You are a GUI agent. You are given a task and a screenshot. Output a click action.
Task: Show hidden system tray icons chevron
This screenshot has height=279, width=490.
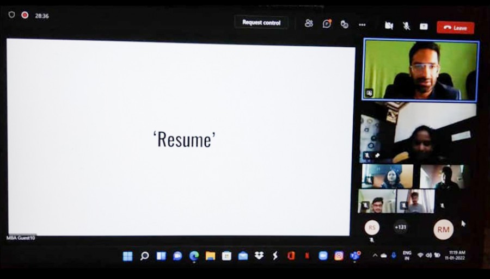375,255
